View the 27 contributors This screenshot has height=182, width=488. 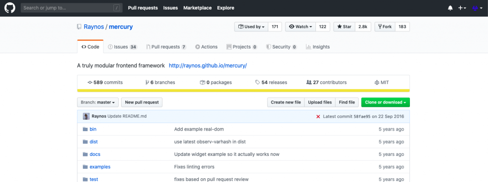(326, 83)
